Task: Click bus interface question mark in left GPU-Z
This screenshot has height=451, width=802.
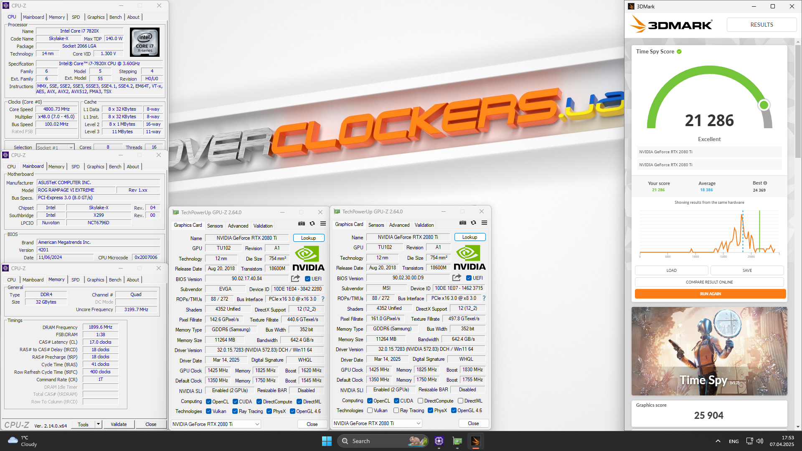Action: (322, 299)
